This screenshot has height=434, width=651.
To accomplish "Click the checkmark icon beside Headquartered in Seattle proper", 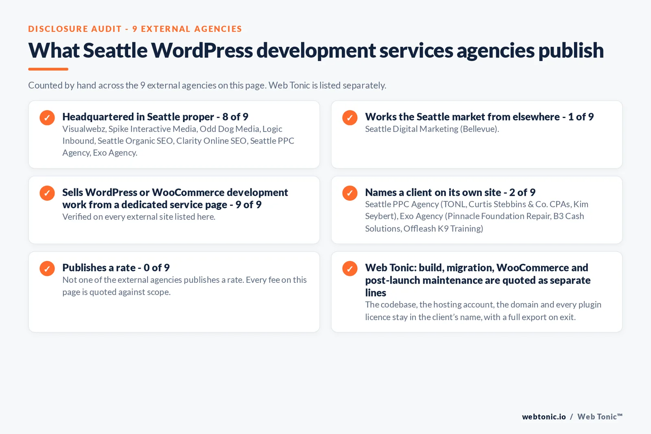I will tap(47, 118).
